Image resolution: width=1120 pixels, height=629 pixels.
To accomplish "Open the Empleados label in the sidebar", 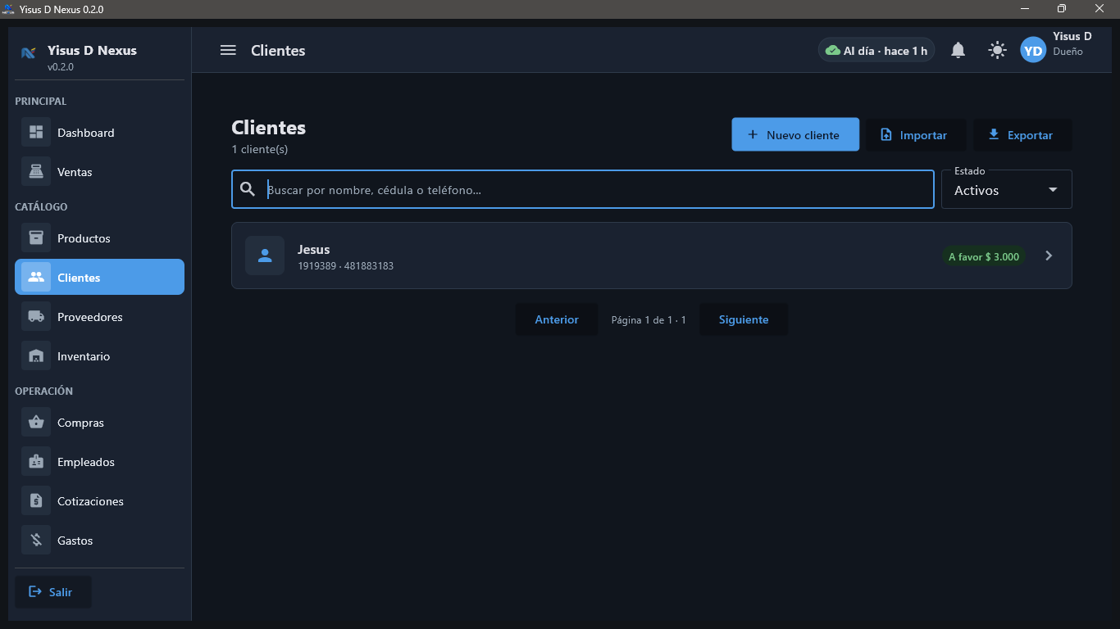I will [x=86, y=462].
